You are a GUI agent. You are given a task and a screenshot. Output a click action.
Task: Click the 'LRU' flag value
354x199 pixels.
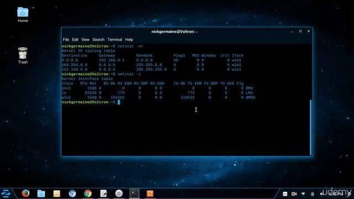point(249,93)
